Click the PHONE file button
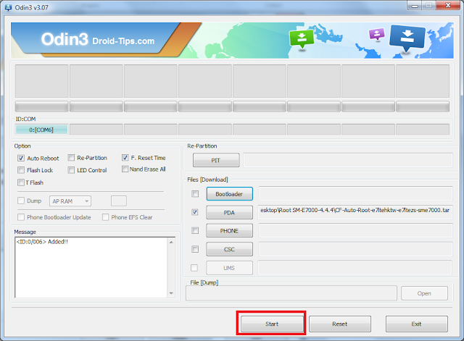This screenshot has width=464, height=341. (x=229, y=231)
